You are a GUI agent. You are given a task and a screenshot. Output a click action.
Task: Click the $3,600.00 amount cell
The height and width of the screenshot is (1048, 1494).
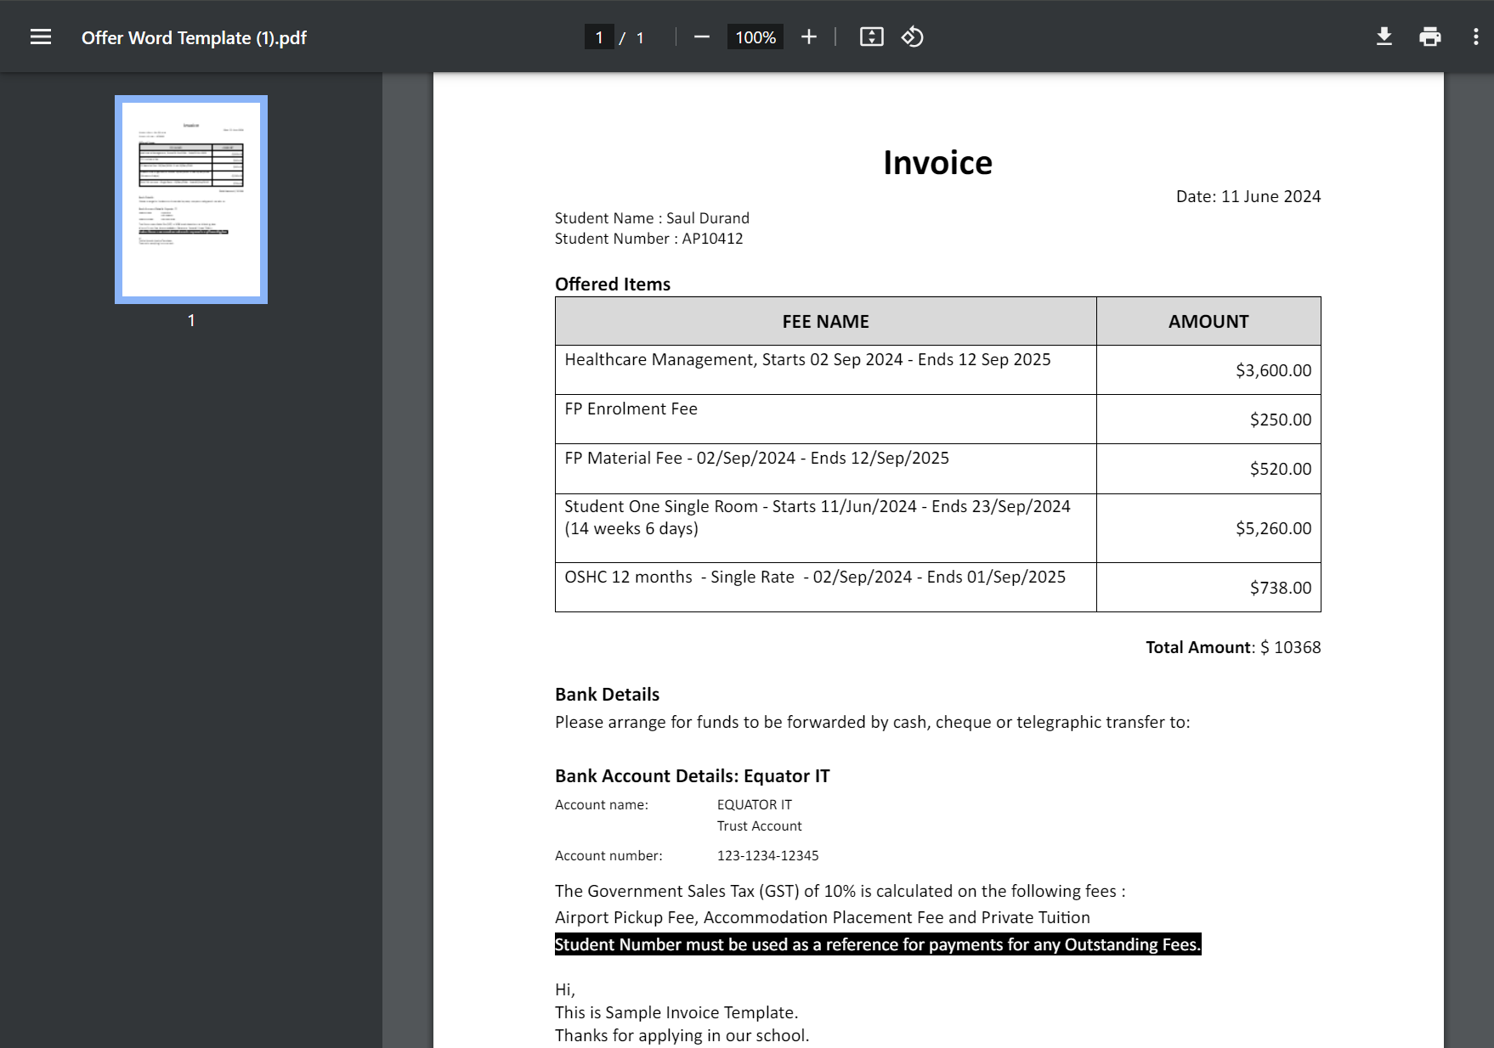coord(1273,370)
